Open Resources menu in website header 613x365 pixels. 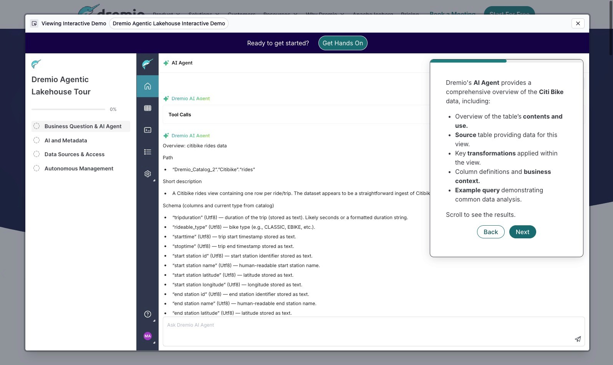coord(280,13)
